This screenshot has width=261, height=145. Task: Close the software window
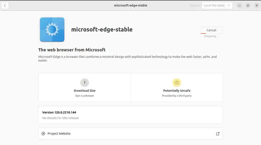point(257,5)
